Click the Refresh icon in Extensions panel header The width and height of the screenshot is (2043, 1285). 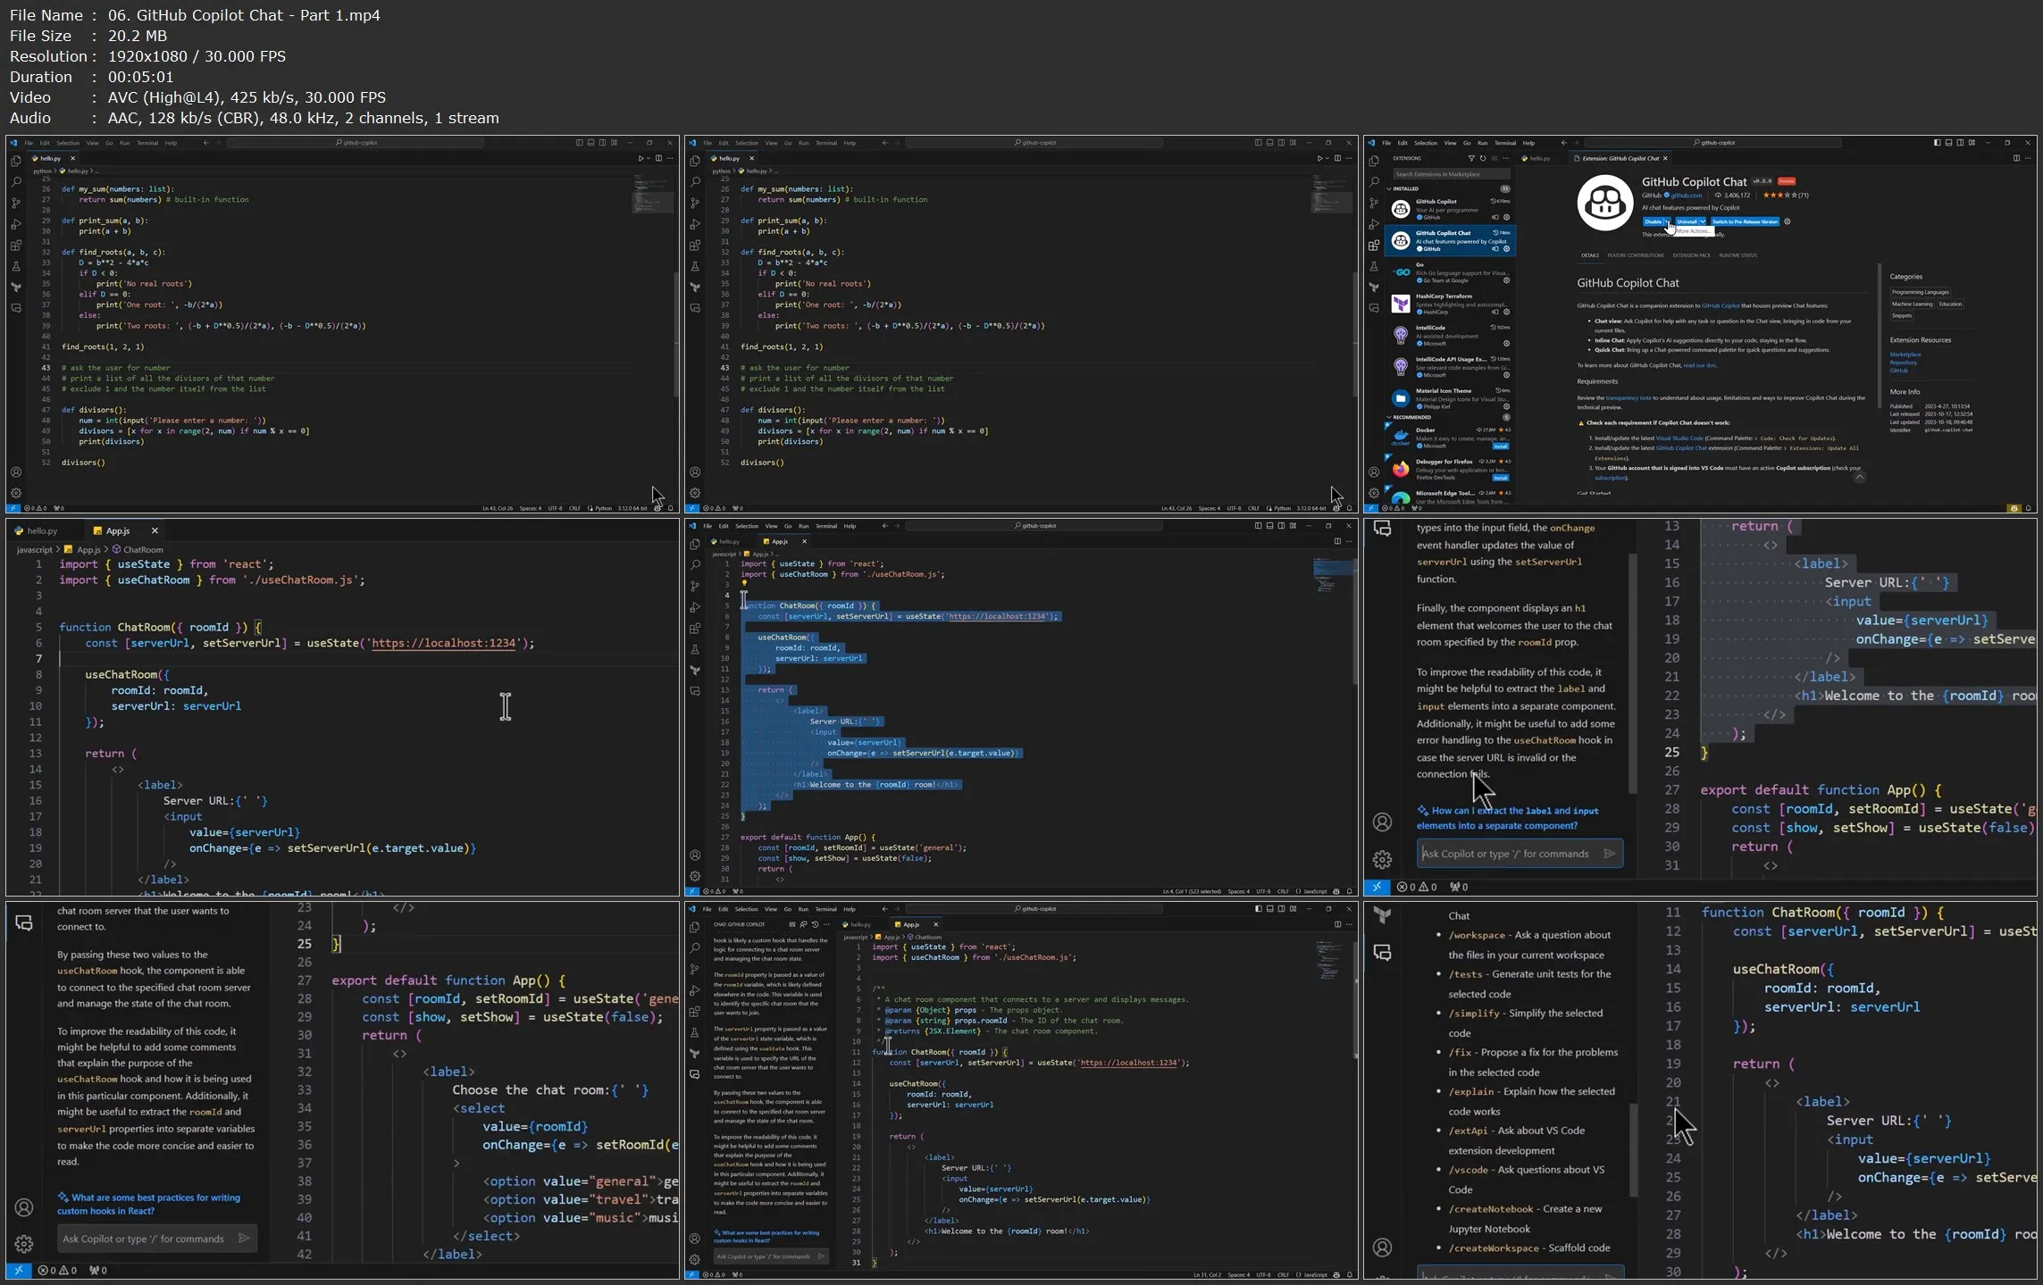(x=1483, y=158)
